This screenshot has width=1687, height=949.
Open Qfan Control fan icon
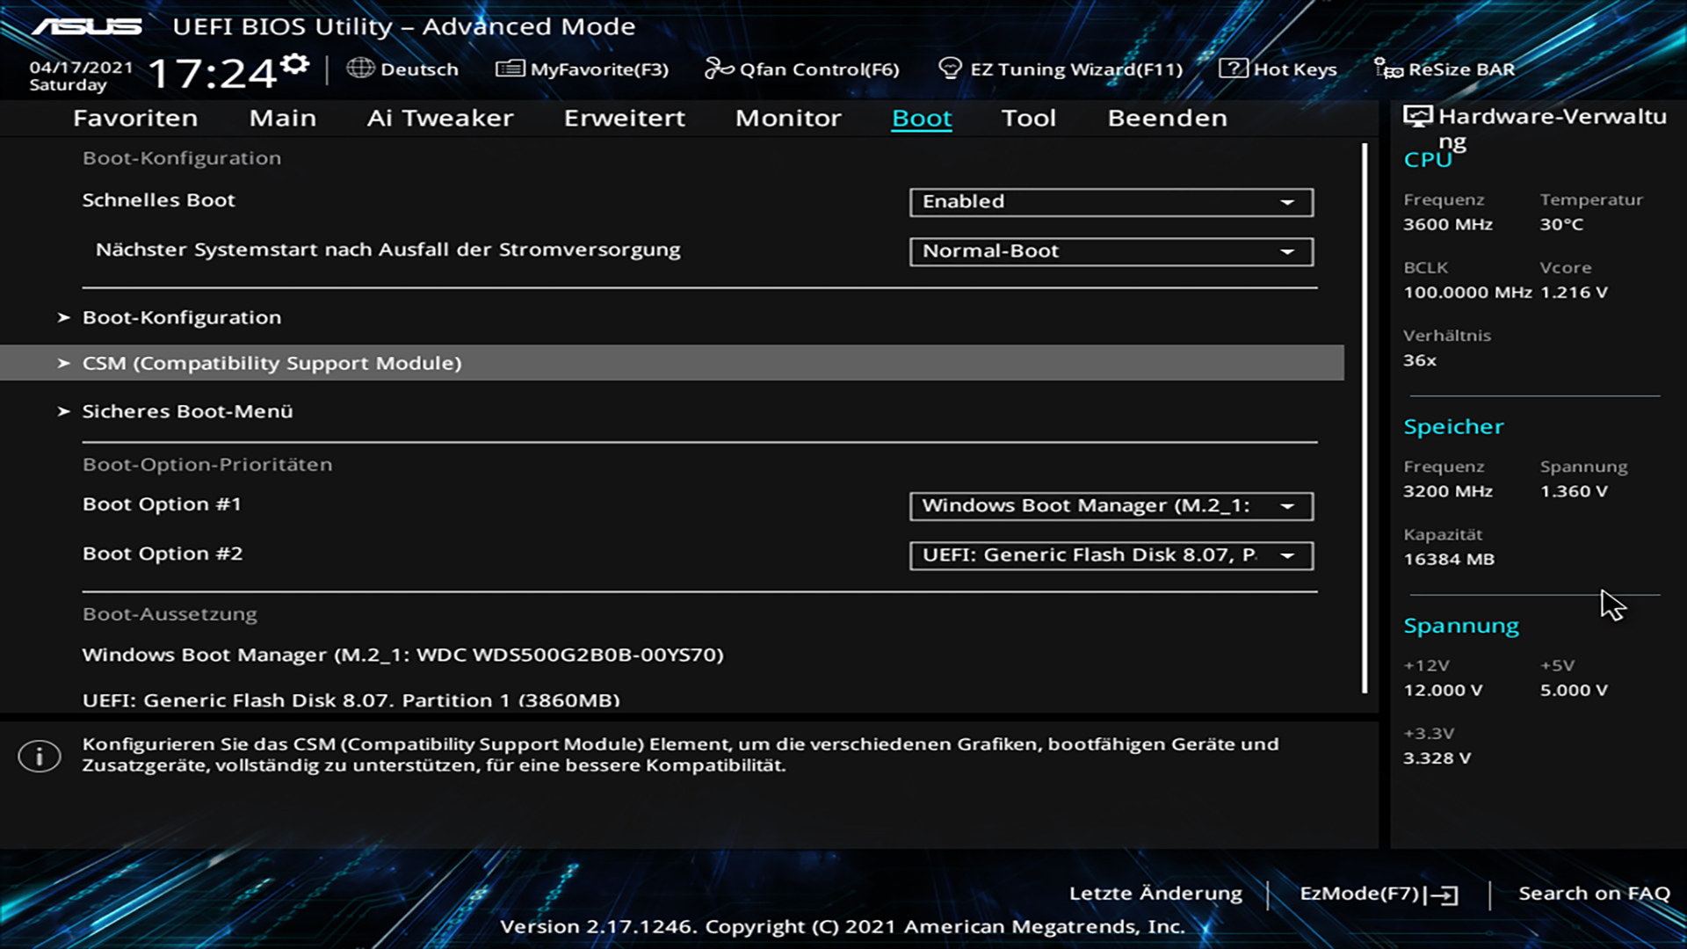point(718,69)
